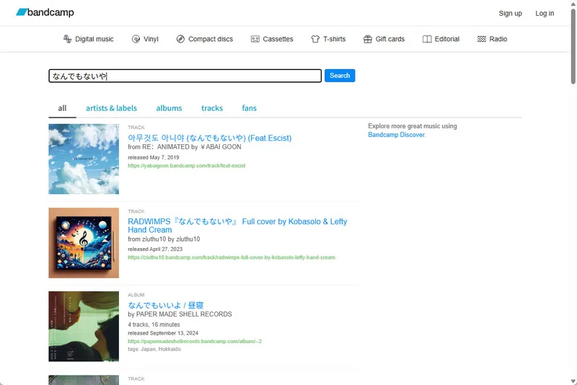This screenshot has width=577, height=385.
Task: Open the RADWIMPS Full cover track title
Action: (237, 226)
